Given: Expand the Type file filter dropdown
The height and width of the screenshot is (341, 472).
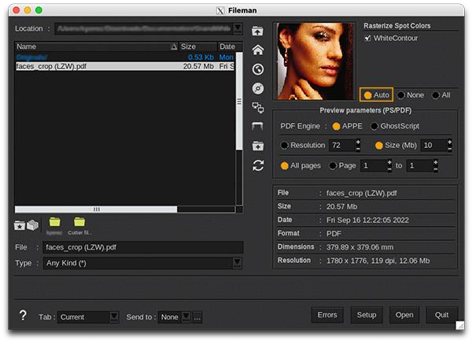Looking at the screenshot, I should (237, 263).
